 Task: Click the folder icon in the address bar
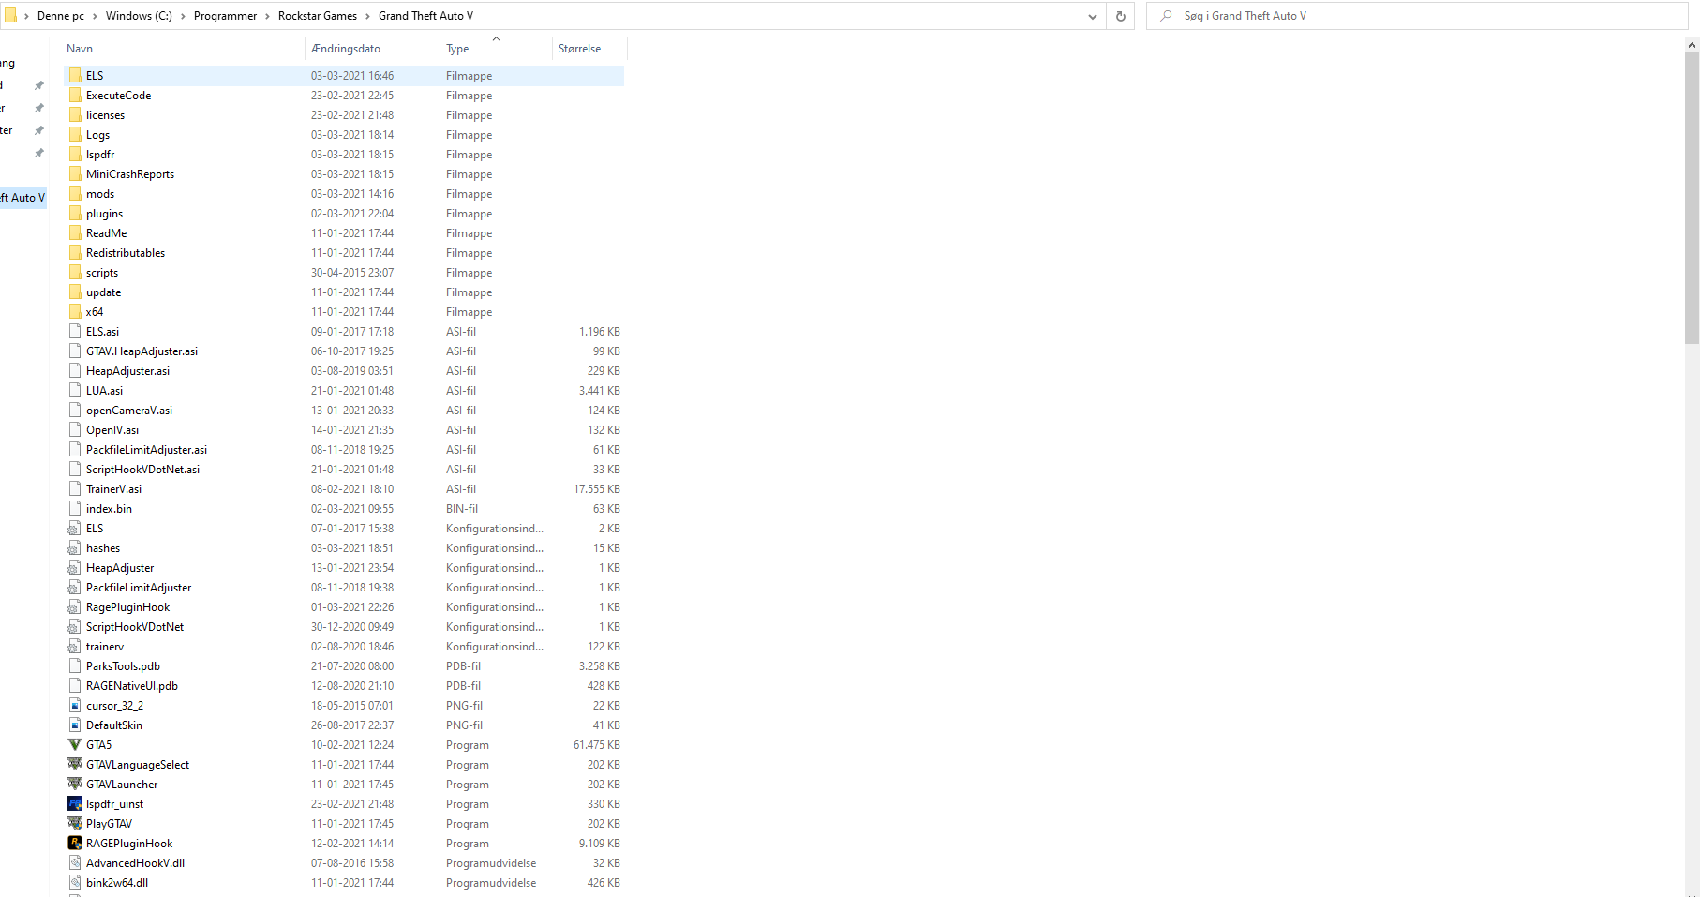[10, 16]
